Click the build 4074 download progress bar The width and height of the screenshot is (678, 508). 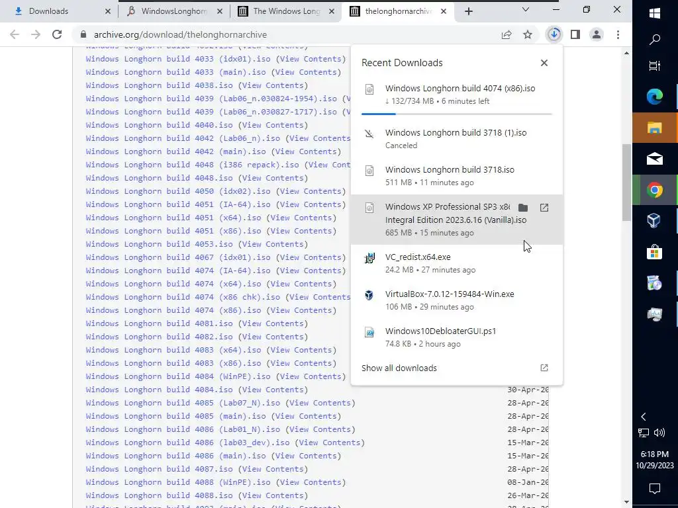point(457,114)
